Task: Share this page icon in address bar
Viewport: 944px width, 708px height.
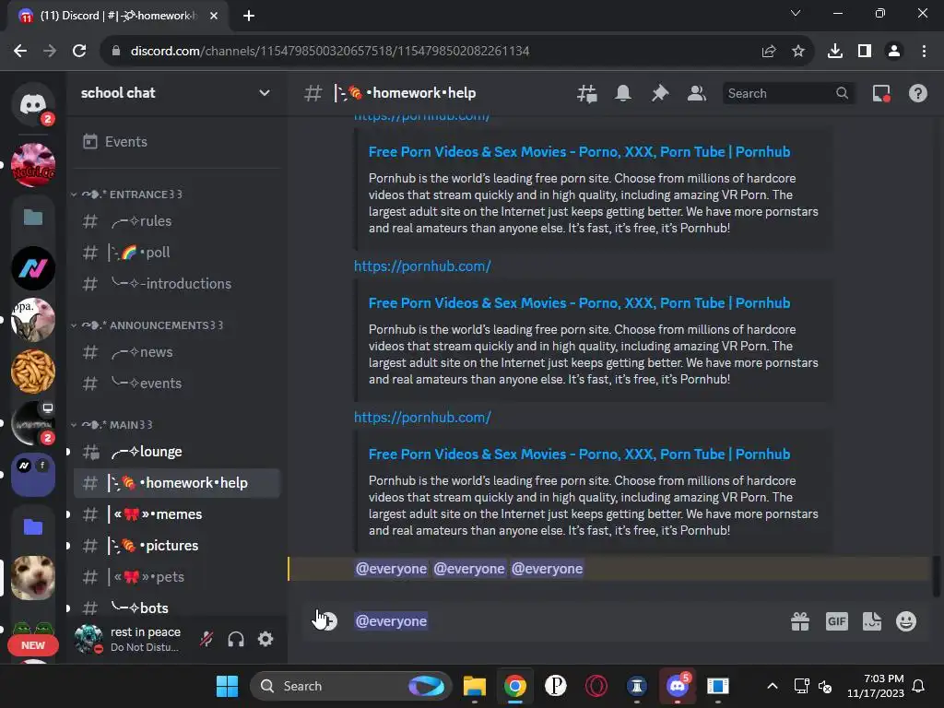Action: pyautogui.click(x=769, y=52)
